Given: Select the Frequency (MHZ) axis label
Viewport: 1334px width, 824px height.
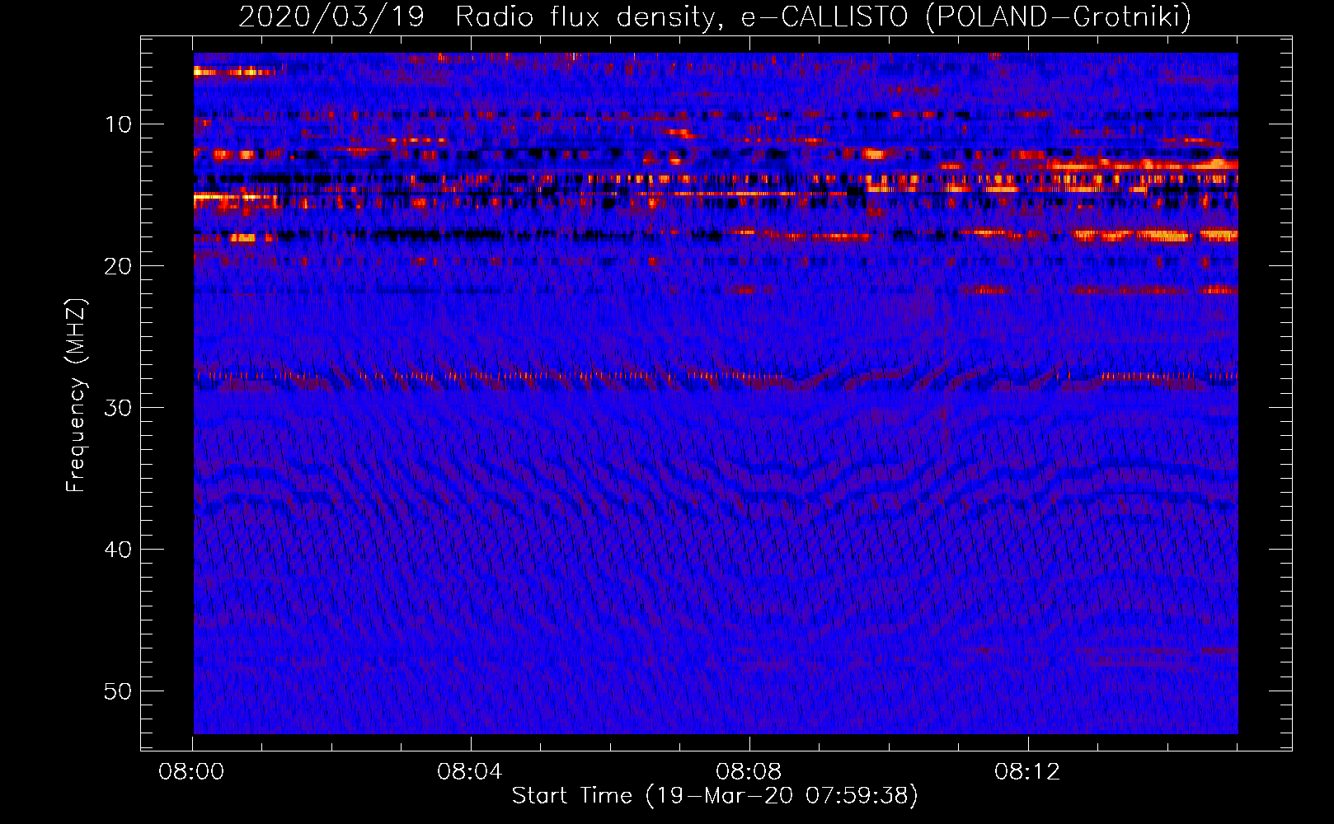Looking at the screenshot, I should point(76,396).
